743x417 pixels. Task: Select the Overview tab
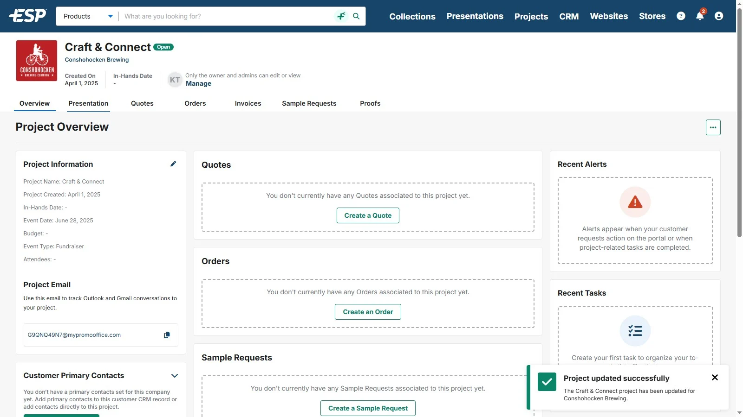(35, 103)
